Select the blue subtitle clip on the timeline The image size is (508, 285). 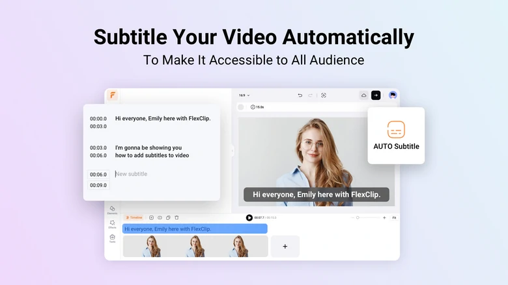195,229
